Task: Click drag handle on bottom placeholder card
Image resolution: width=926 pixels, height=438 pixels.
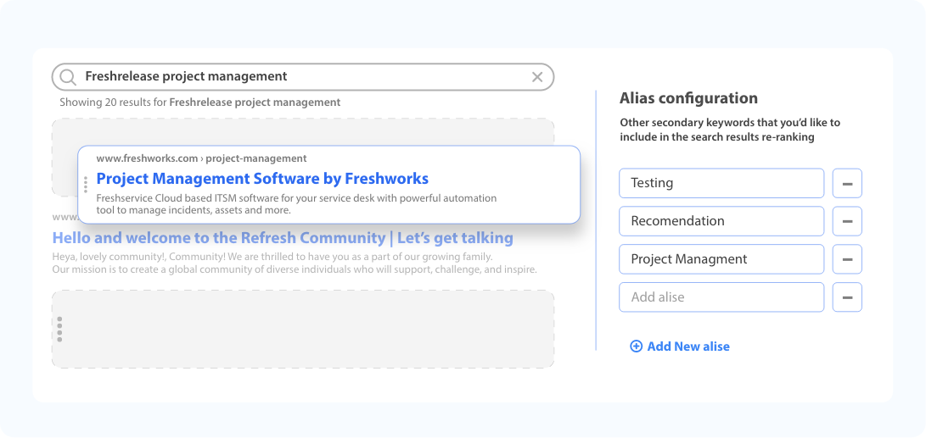Action: pos(59,329)
